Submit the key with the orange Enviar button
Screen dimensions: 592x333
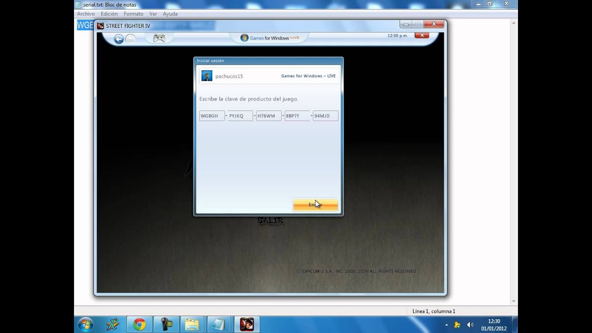coord(315,204)
